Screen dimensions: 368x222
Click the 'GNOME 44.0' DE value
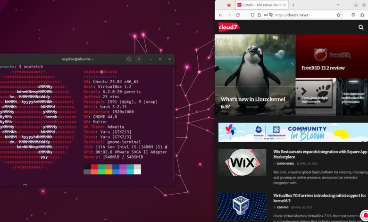(x=105, y=117)
